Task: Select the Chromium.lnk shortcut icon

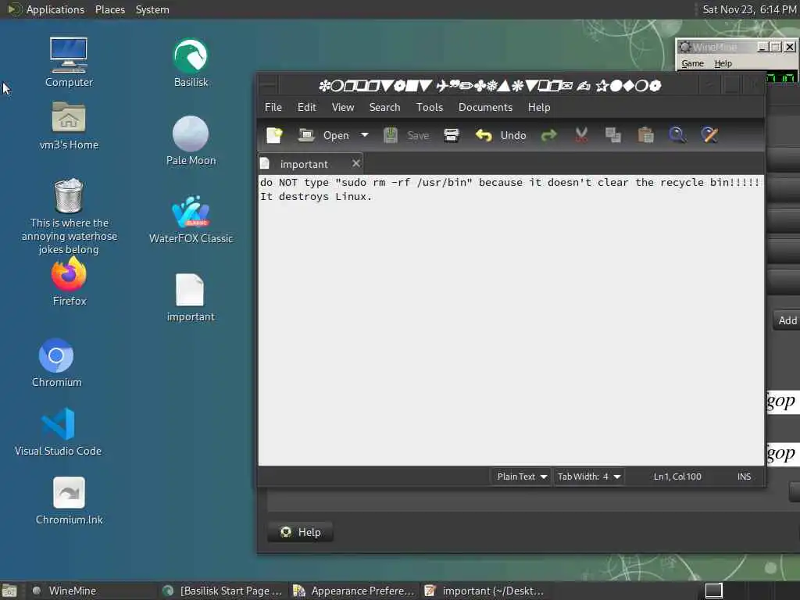Action: point(69,501)
